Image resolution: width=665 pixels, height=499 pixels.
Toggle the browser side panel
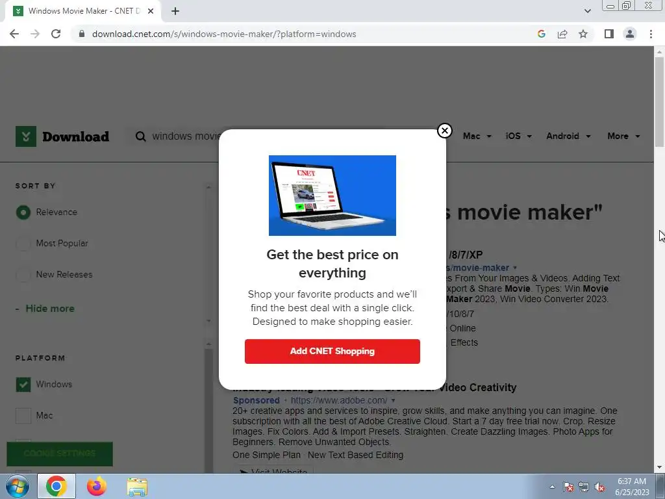[x=609, y=34]
